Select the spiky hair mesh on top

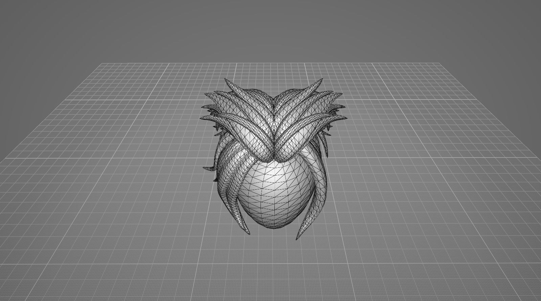point(273,121)
